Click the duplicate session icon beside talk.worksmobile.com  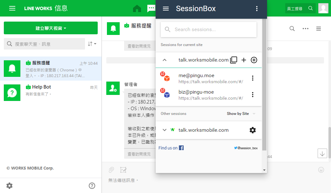234,60
